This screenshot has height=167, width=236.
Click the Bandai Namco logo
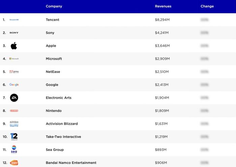coord(14,163)
